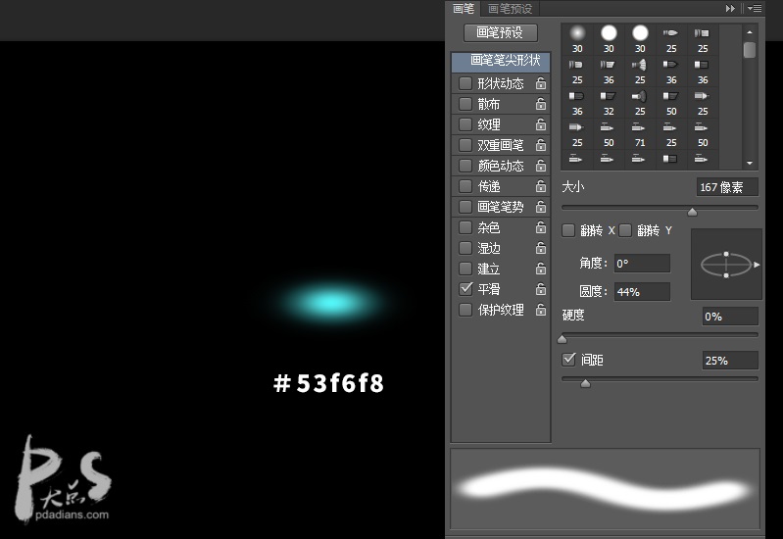Click the 间距 field showing 25%
This screenshot has height=539, width=783.
(730, 361)
